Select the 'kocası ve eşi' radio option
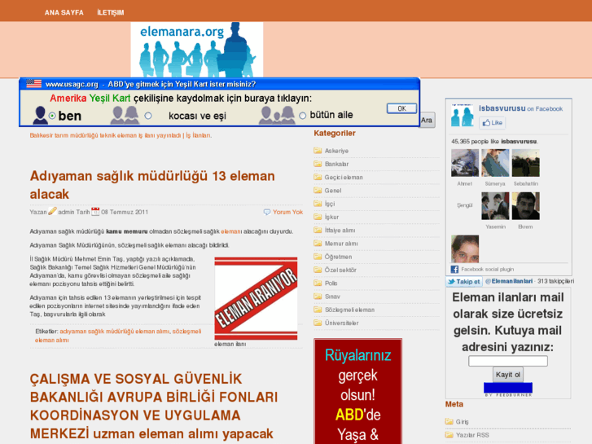Viewport: 592px width, 444px height. pos(148,116)
